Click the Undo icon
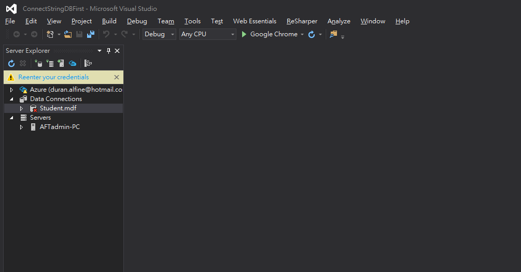This screenshot has height=272, width=521. tap(106, 34)
